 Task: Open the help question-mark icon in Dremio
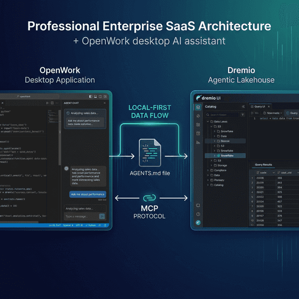[198, 214]
